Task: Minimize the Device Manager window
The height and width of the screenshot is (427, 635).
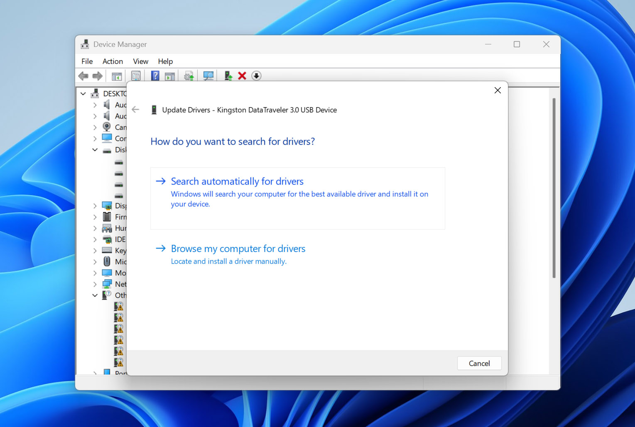Action: click(x=488, y=44)
